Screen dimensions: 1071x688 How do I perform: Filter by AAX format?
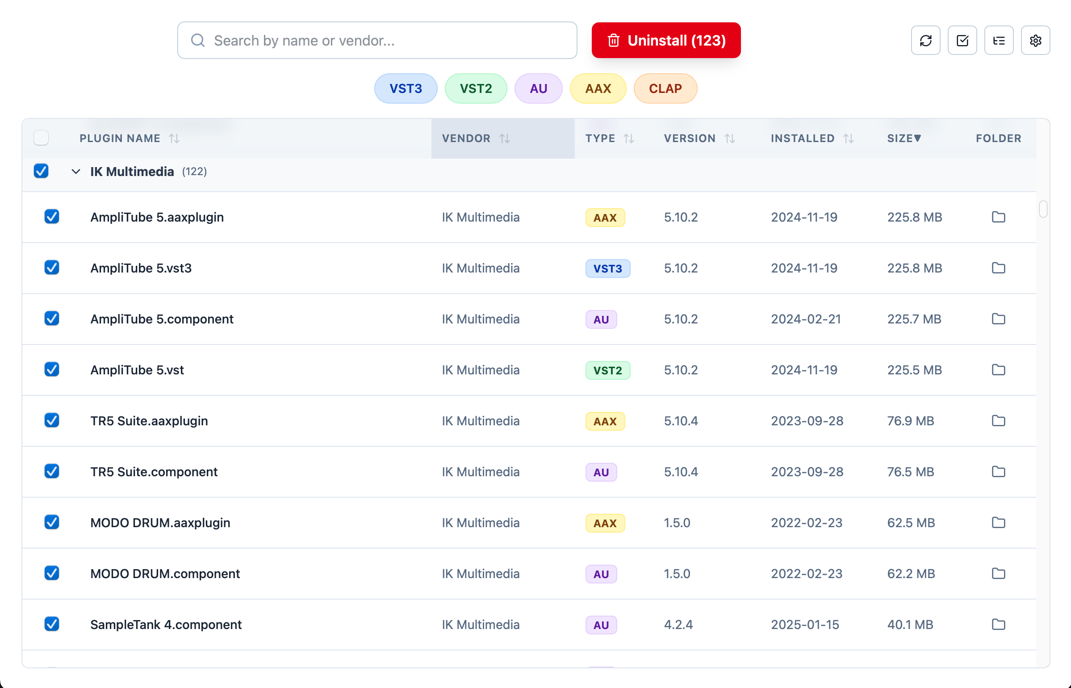[x=598, y=88]
